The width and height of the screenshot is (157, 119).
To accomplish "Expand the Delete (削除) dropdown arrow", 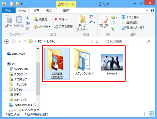I will pyautogui.click(x=66, y=19).
